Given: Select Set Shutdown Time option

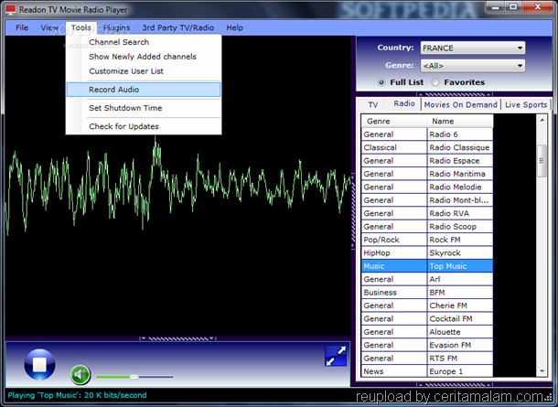Looking at the screenshot, I should [x=125, y=108].
